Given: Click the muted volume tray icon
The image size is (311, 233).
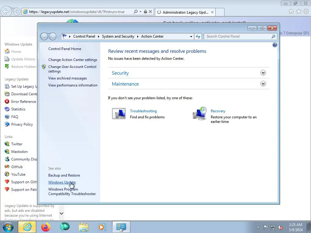Looking at the screenshot, I should [280, 227].
